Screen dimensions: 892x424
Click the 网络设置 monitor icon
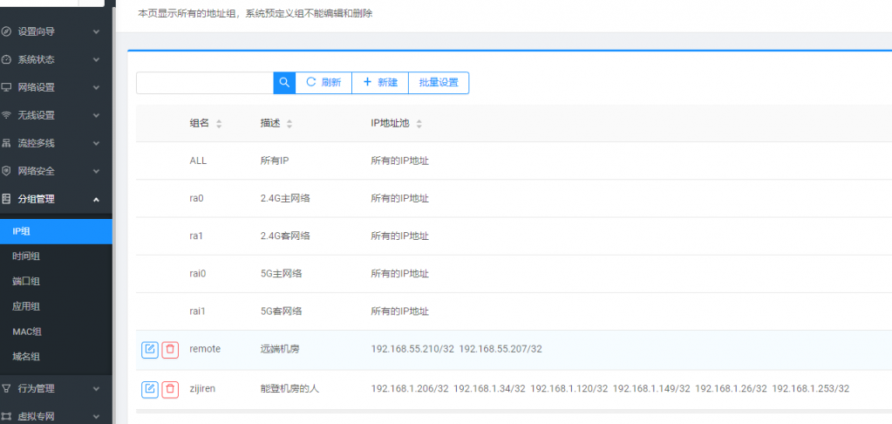(6, 87)
